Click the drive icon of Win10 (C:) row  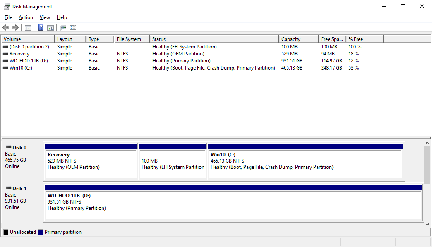[5, 68]
